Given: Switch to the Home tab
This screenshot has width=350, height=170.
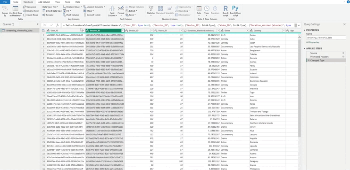Looking at the screenshot, I should point(16,2).
